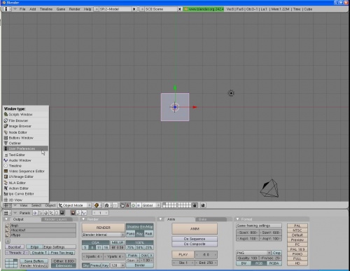Click the RENDER button
Image resolution: width=350 pixels, height=271 pixels.
point(104,228)
